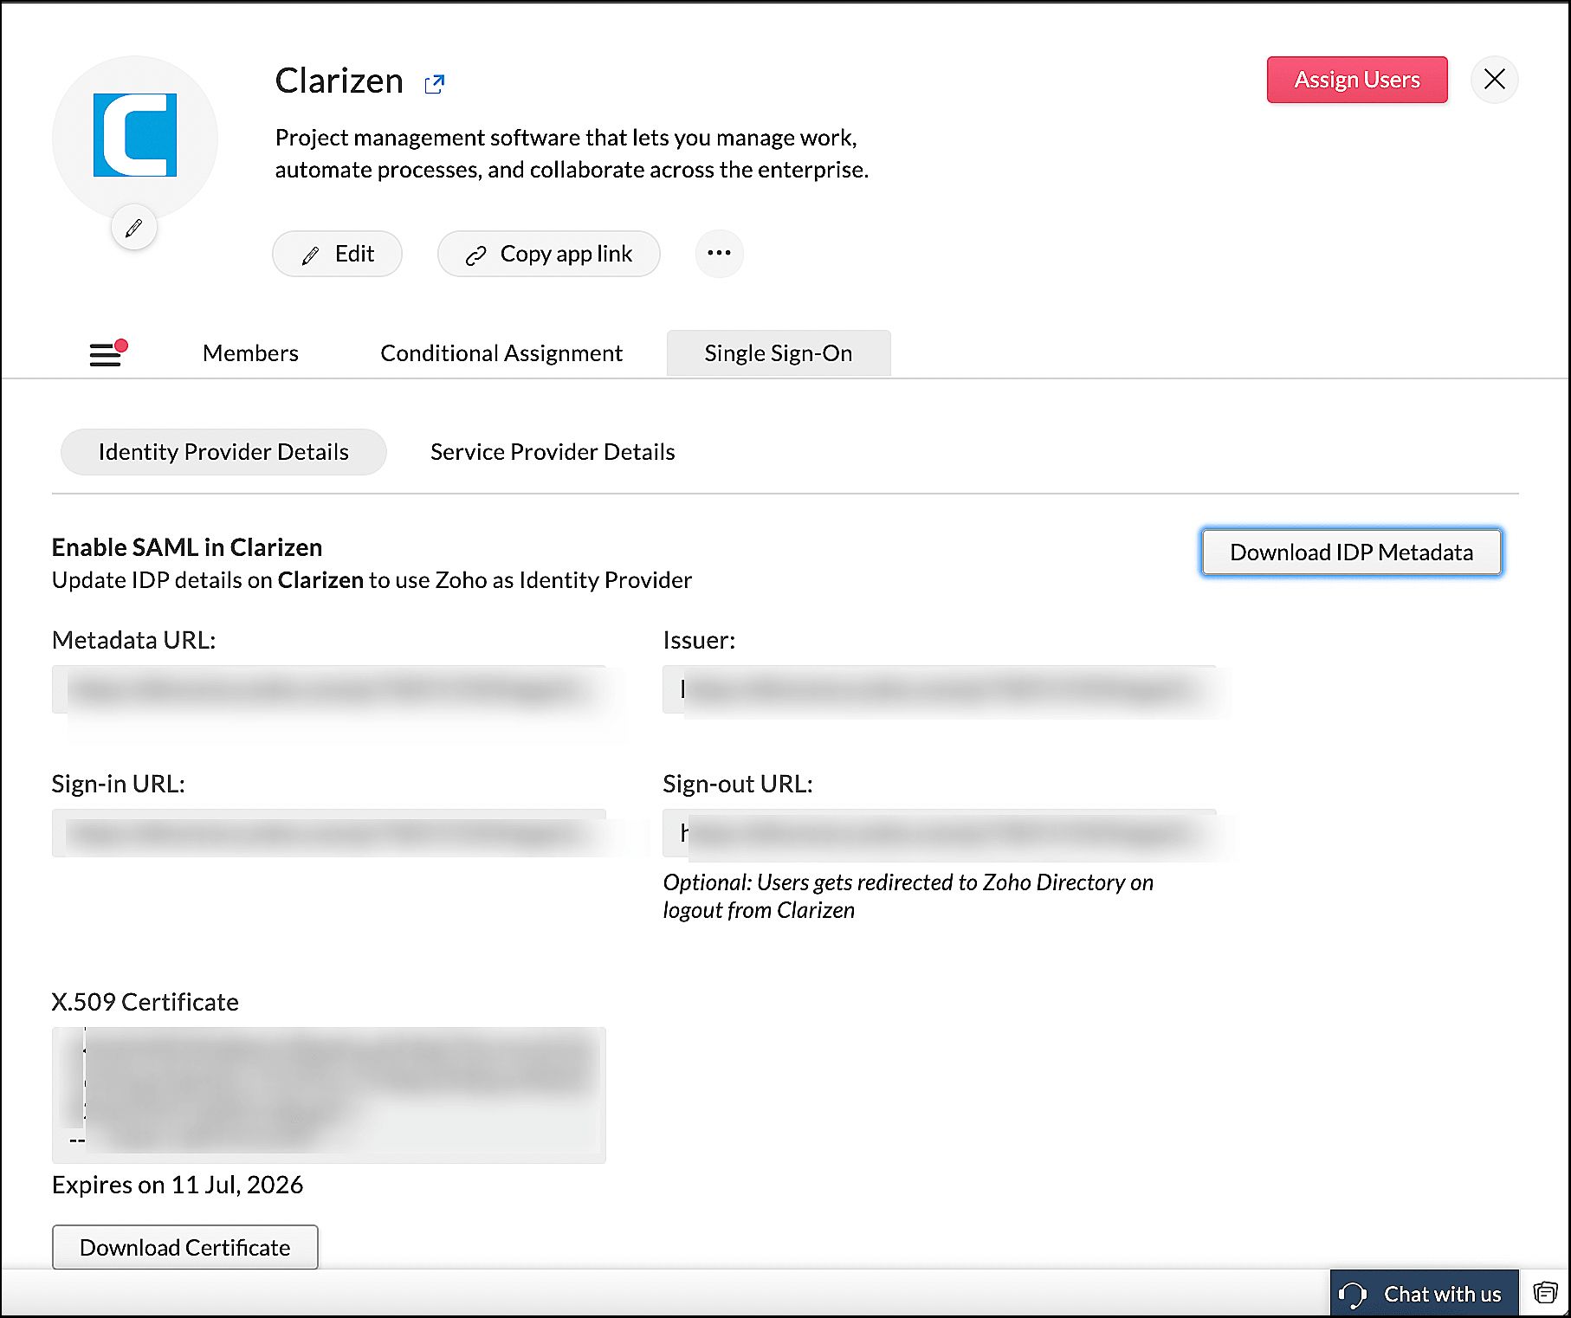This screenshot has height=1318, width=1571.
Task: Click the Clarizen app logo
Action: (135, 135)
